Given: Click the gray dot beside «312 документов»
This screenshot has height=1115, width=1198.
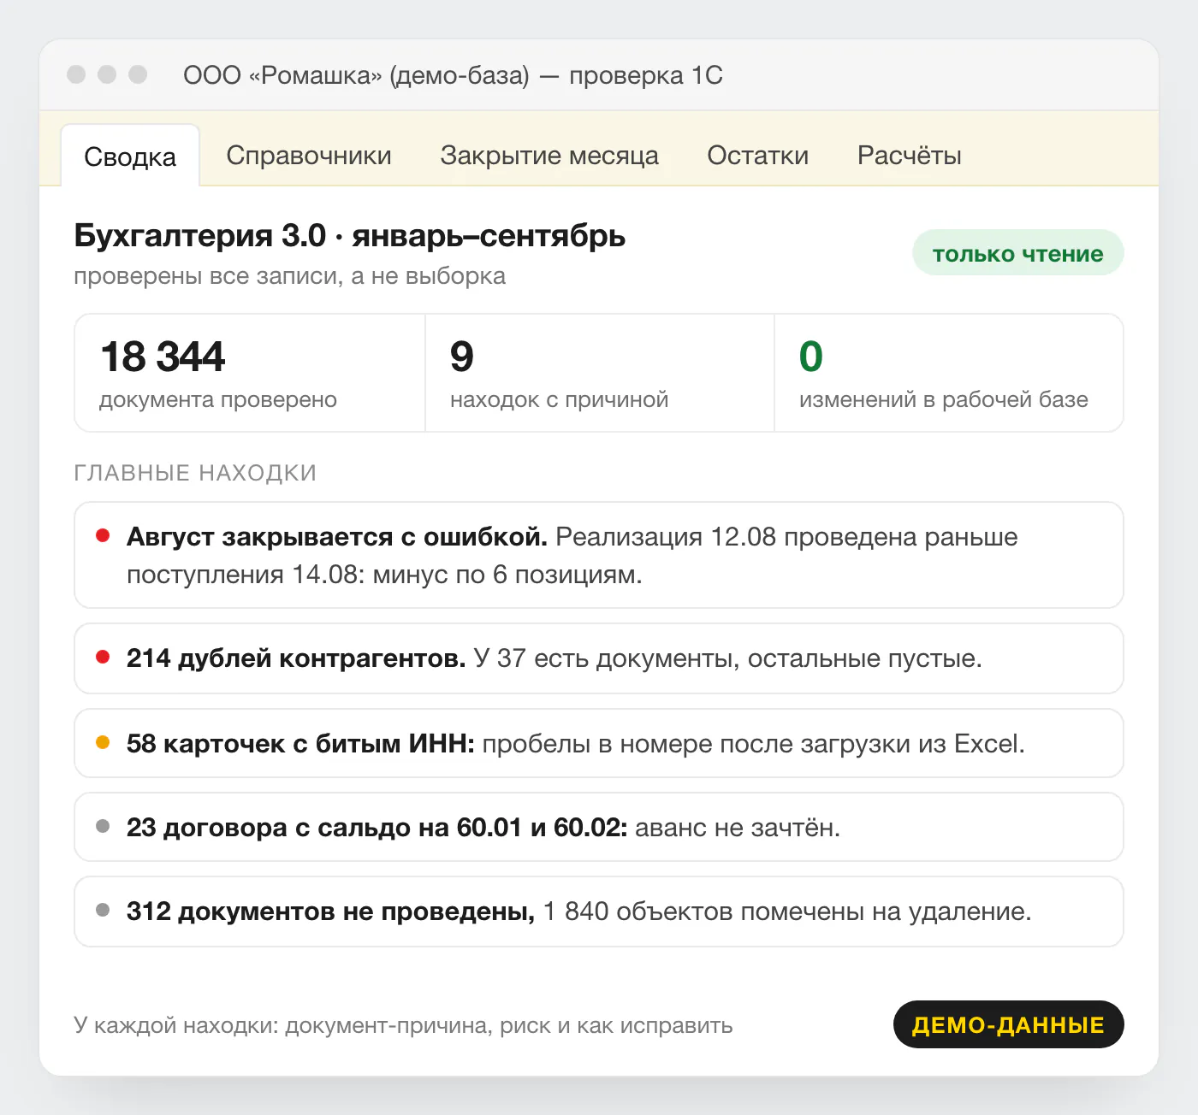Looking at the screenshot, I should tap(103, 911).
